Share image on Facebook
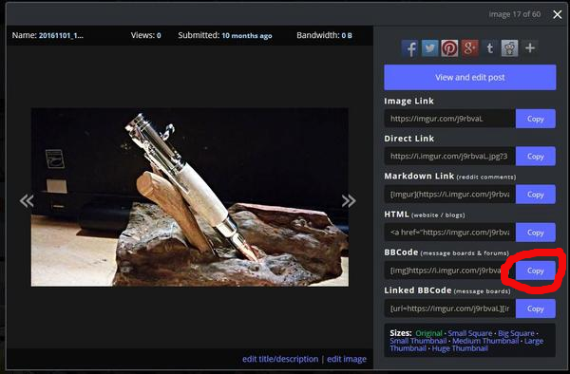 tap(410, 48)
